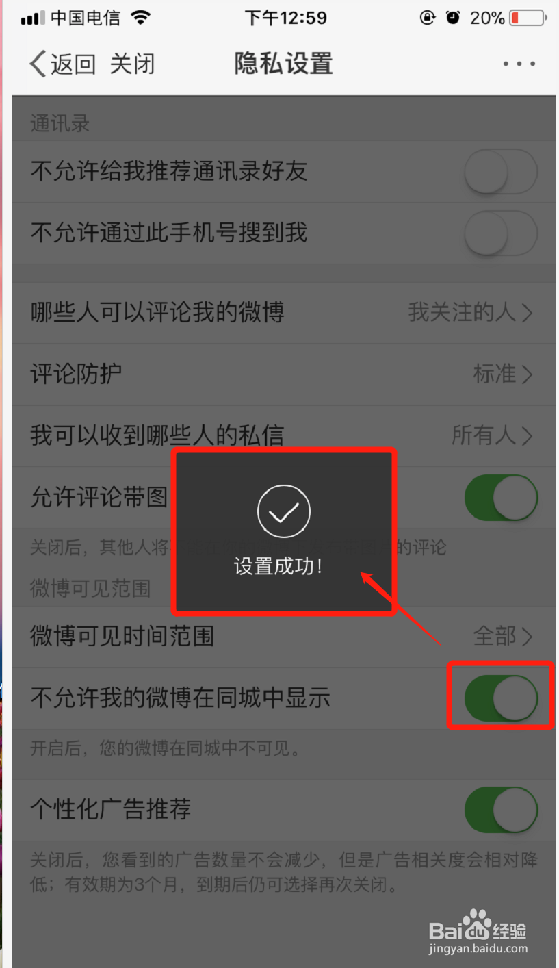Toggle the 允许评论带图 switch

pyautogui.click(x=501, y=498)
